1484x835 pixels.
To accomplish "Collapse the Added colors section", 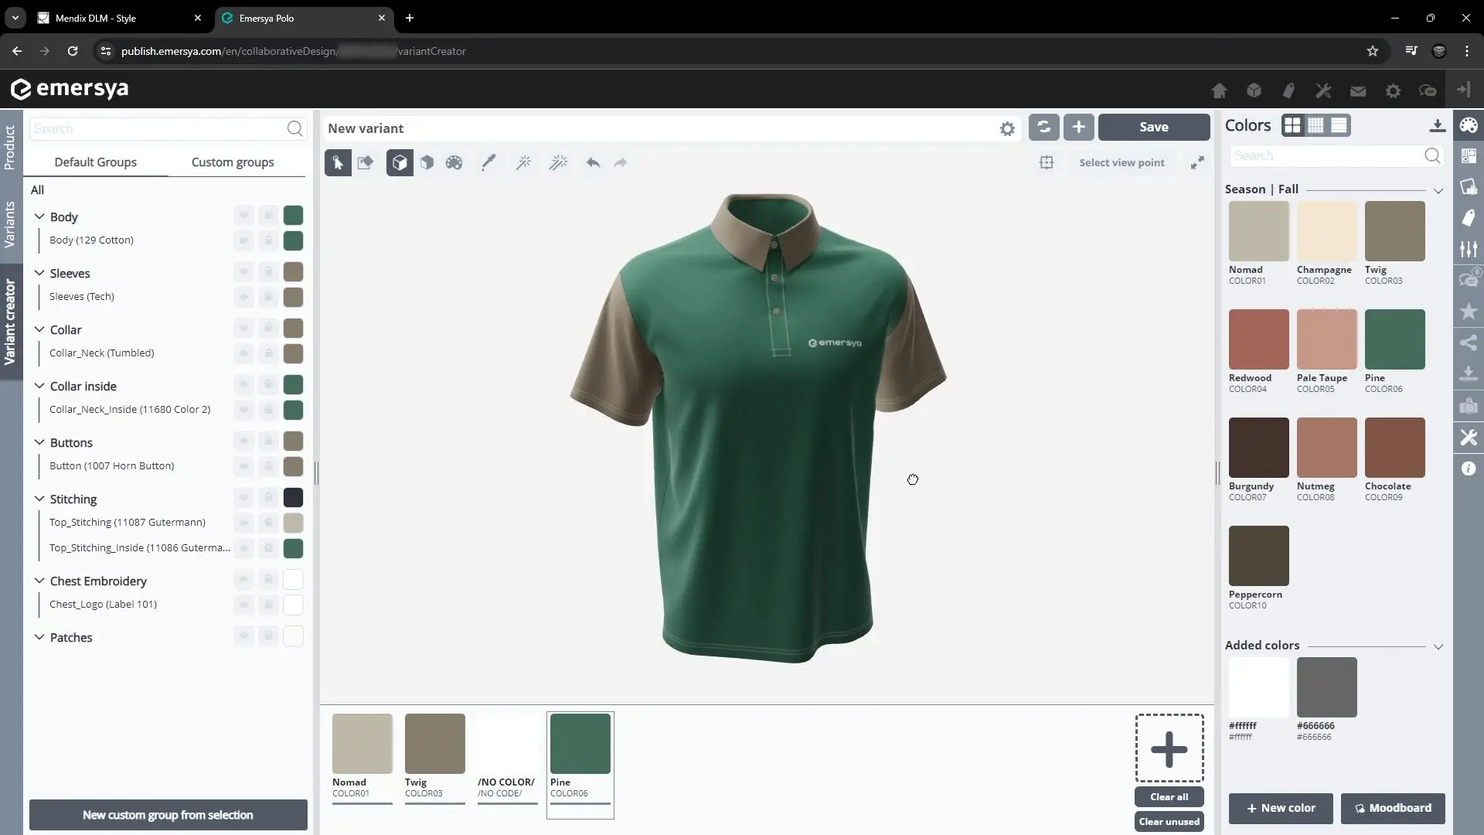I will 1438,646.
